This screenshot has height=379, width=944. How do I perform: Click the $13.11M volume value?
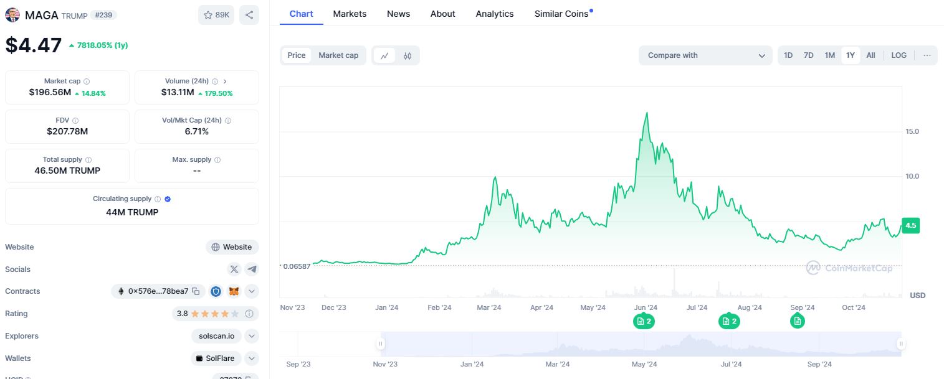(x=178, y=93)
